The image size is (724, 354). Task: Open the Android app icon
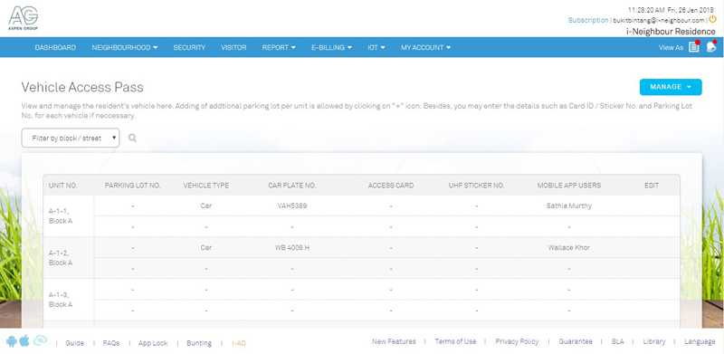click(x=12, y=341)
